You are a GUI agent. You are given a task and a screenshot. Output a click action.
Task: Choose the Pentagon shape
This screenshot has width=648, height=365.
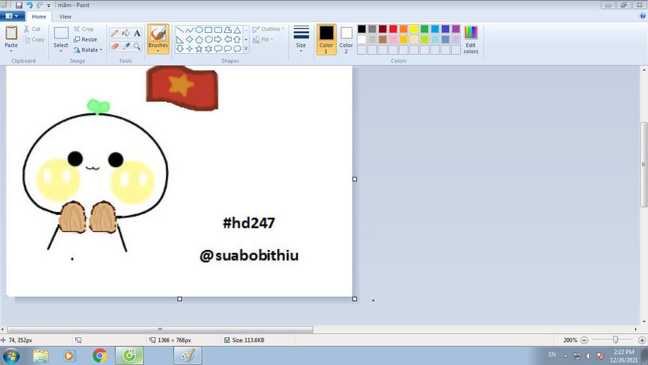point(199,39)
